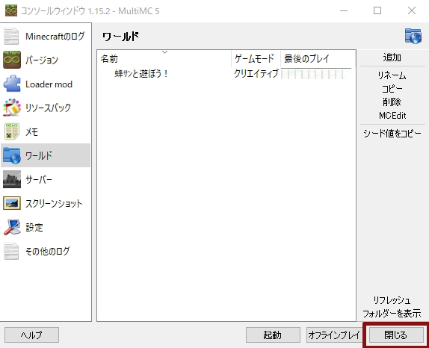
Task: Minimize the MultiMC console window
Action: [x=344, y=10]
